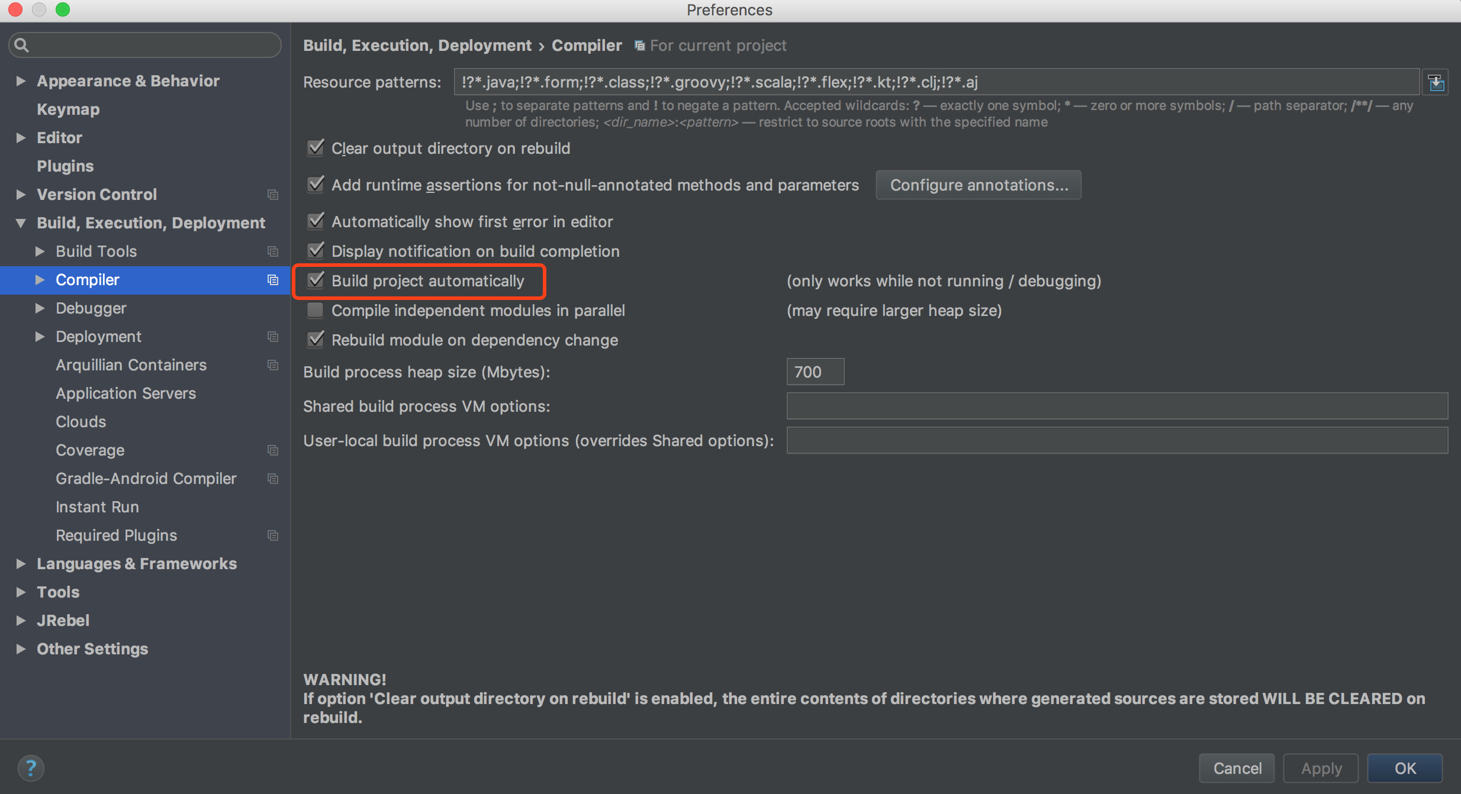Toggle Clear output directory on rebuild
The height and width of the screenshot is (794, 1461).
pyautogui.click(x=316, y=147)
